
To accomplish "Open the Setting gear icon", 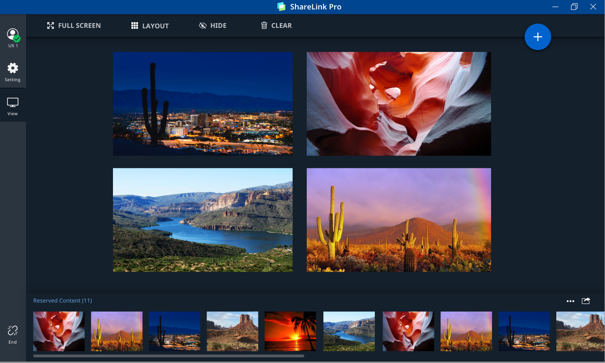I will (x=13, y=69).
